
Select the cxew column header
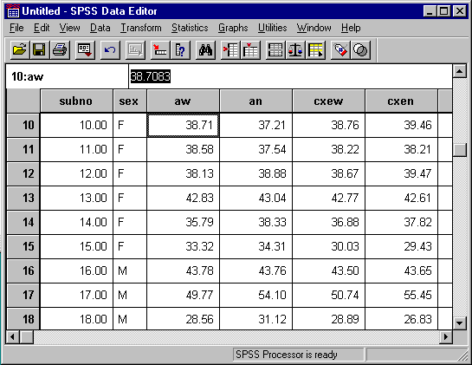(328, 101)
